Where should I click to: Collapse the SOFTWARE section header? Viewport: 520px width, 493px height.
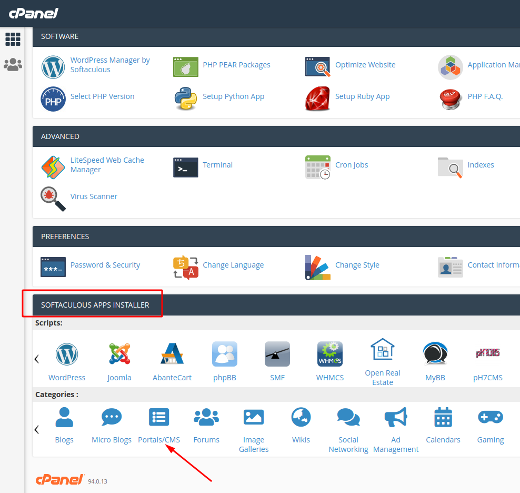[276, 36]
